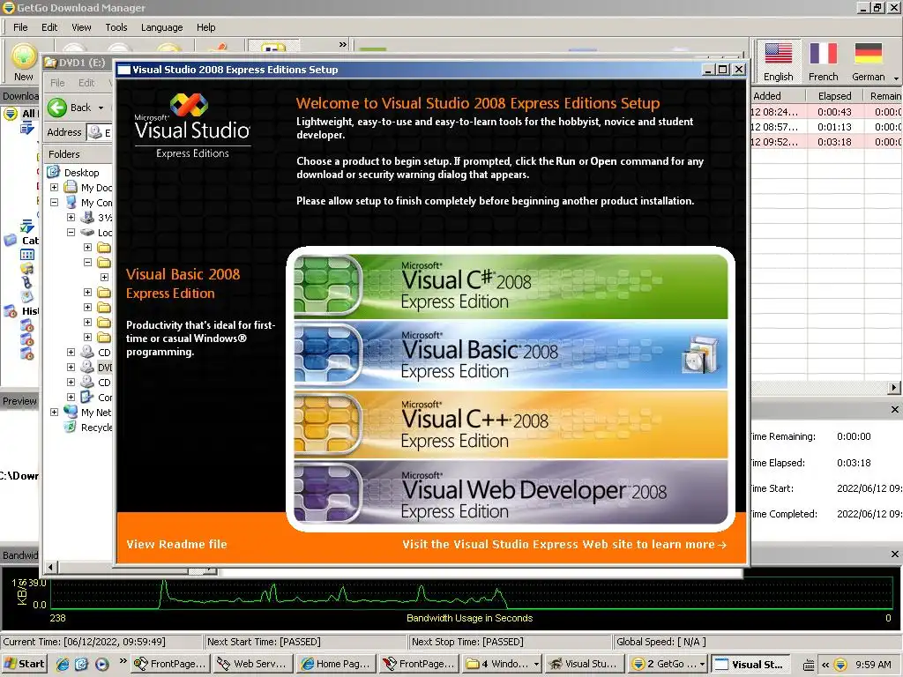
Task: Open the Language menu in GetGo
Action: pos(161,27)
